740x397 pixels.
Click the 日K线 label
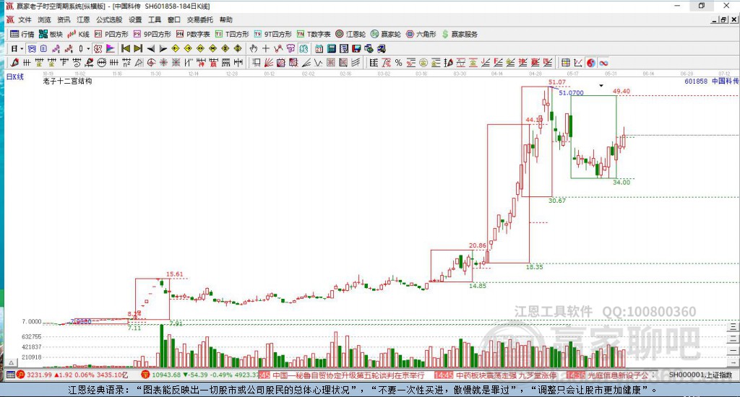pos(14,77)
